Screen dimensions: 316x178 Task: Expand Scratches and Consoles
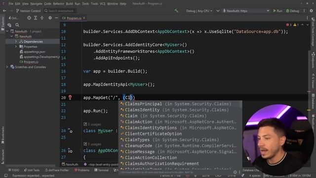[x=7, y=67]
